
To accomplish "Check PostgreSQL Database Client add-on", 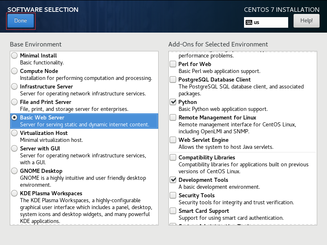I will coord(173,79).
